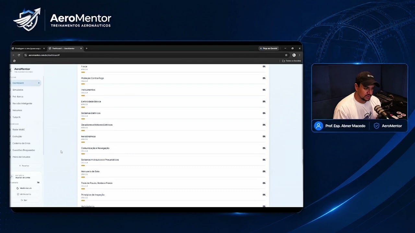The height and width of the screenshot is (233, 415).
Task: Open Simulados in the sidebar menu
Action: pyautogui.click(x=18, y=90)
